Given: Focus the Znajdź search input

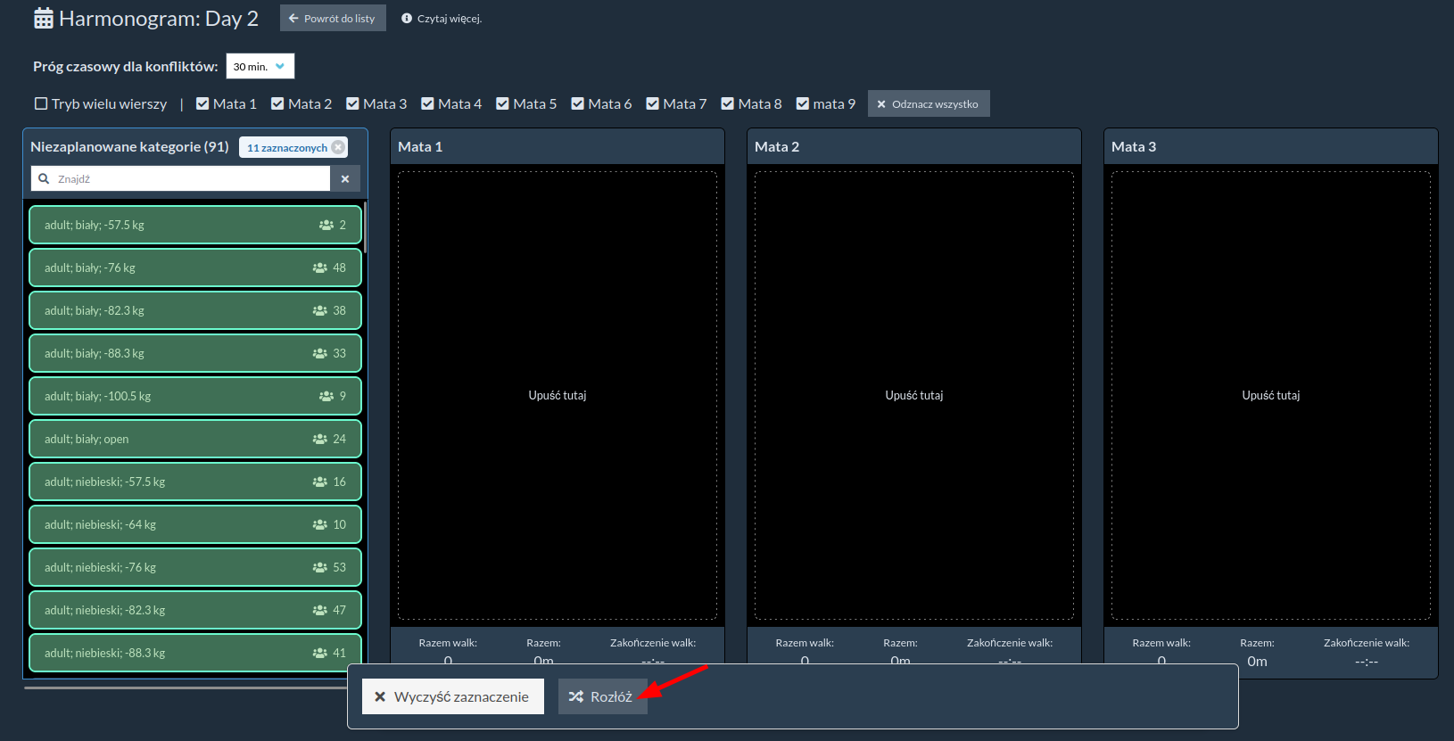Looking at the screenshot, I should coord(192,179).
